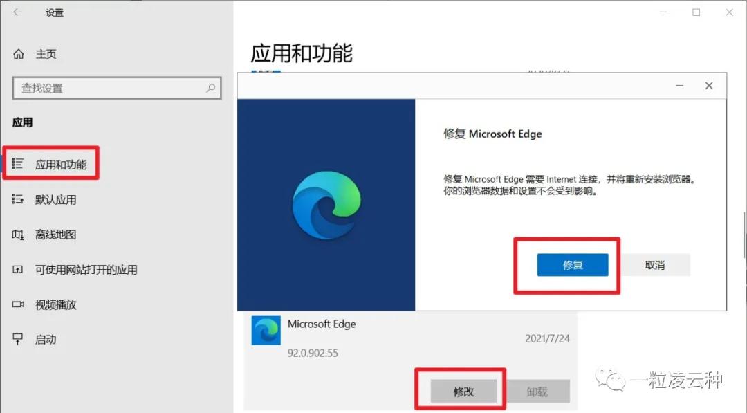Viewport: 747px width, 413px height.
Task: Click the 修复 button to repair Edge
Action: [573, 264]
